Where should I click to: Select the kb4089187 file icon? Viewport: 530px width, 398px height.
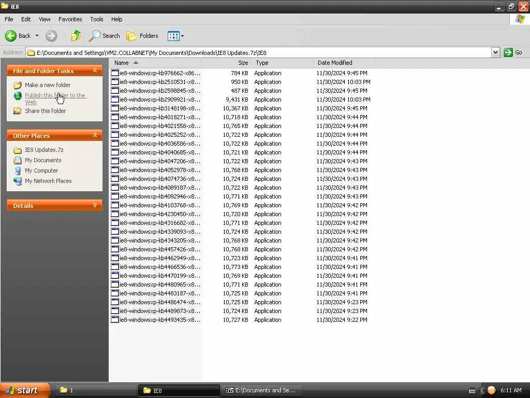pyautogui.click(x=115, y=187)
